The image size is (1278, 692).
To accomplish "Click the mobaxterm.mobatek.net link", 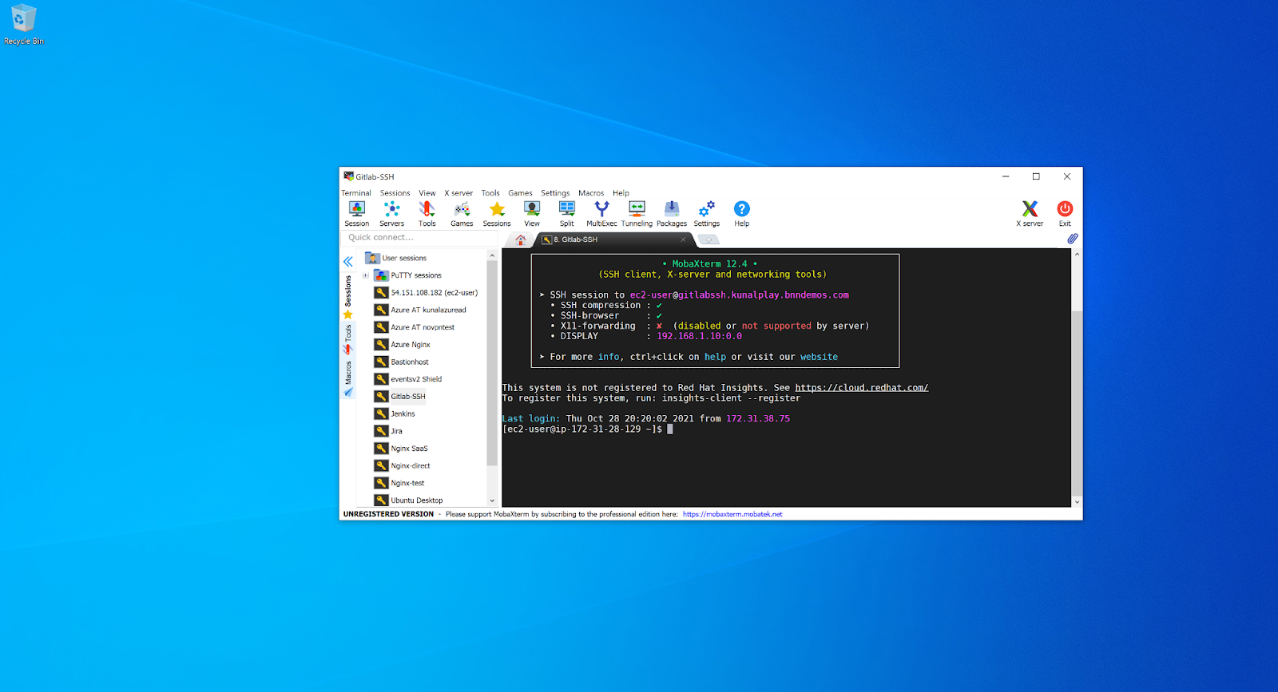I will pos(732,514).
